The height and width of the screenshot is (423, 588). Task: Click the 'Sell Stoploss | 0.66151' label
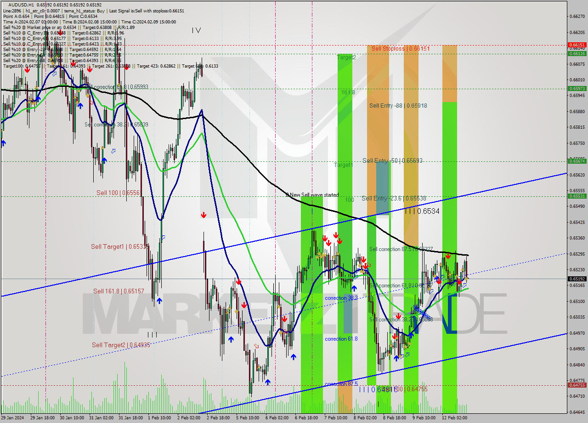[x=401, y=48]
